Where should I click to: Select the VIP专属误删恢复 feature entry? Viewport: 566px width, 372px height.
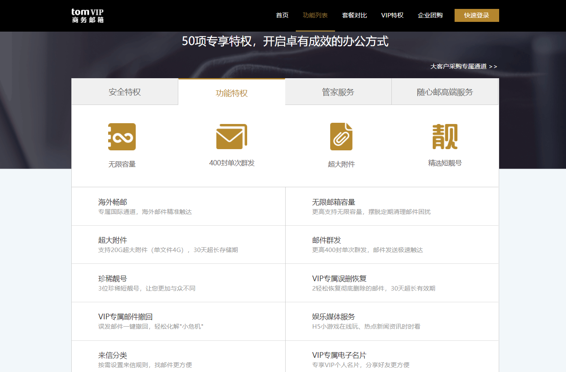339,279
